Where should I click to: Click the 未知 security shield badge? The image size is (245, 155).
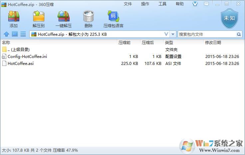pos(229,19)
